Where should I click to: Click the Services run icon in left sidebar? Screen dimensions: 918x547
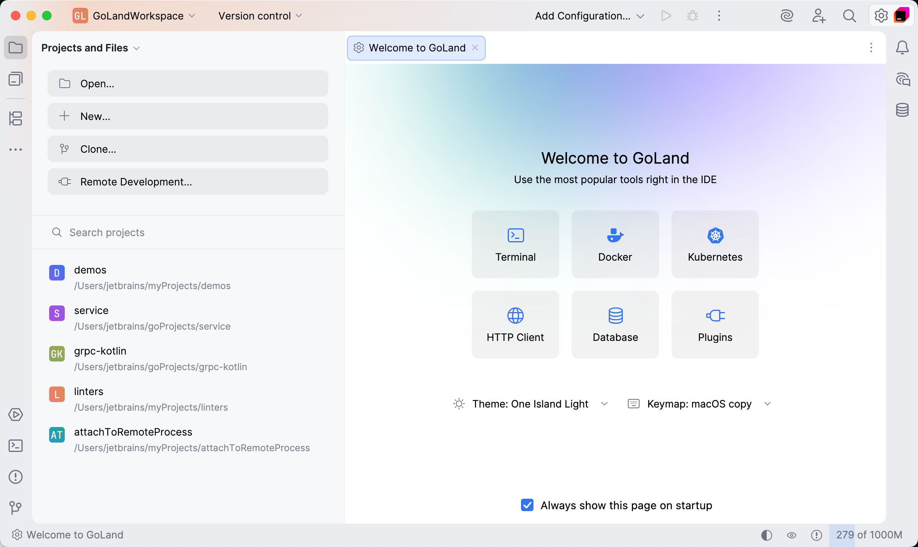[x=16, y=415]
